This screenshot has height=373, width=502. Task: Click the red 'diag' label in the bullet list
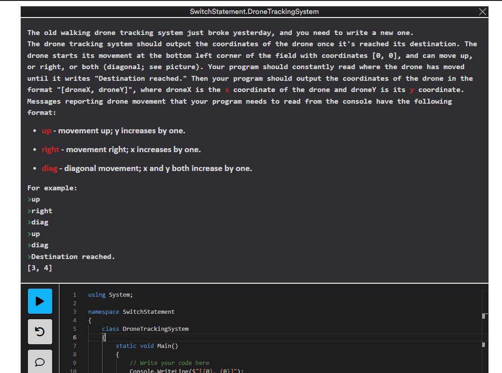pyautogui.click(x=49, y=168)
